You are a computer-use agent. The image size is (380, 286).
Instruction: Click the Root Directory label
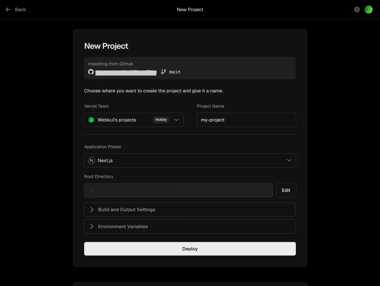tap(98, 177)
